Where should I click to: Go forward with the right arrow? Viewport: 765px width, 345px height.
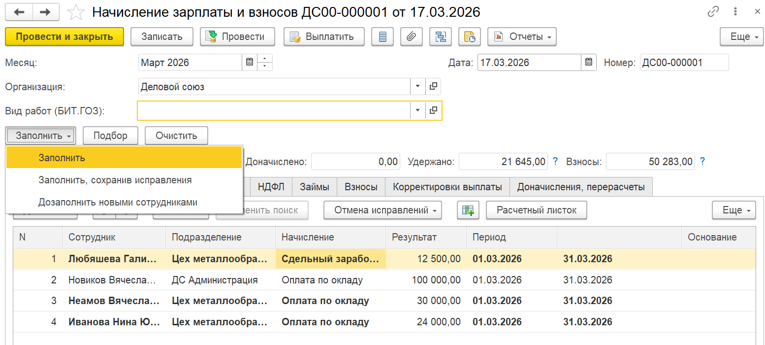(45, 12)
